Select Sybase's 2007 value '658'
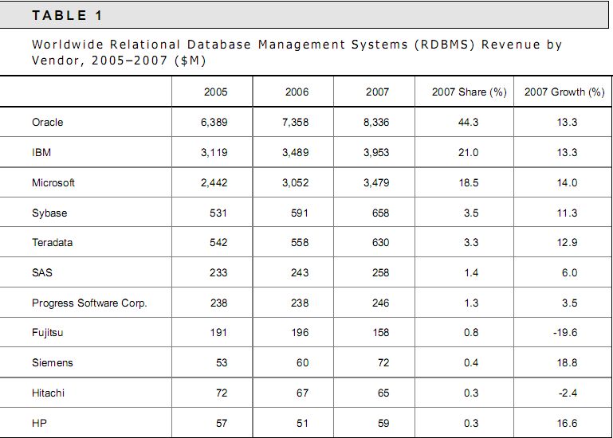Image resolution: width=613 pixels, height=438 pixels. point(381,213)
